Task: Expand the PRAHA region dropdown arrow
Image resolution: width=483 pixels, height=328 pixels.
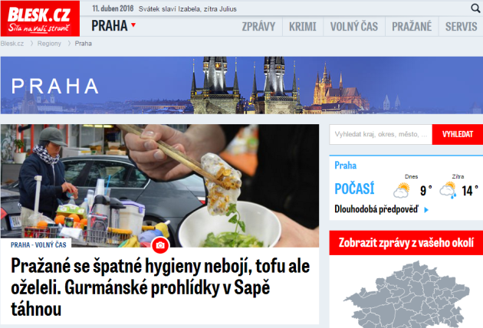Action: click(133, 25)
